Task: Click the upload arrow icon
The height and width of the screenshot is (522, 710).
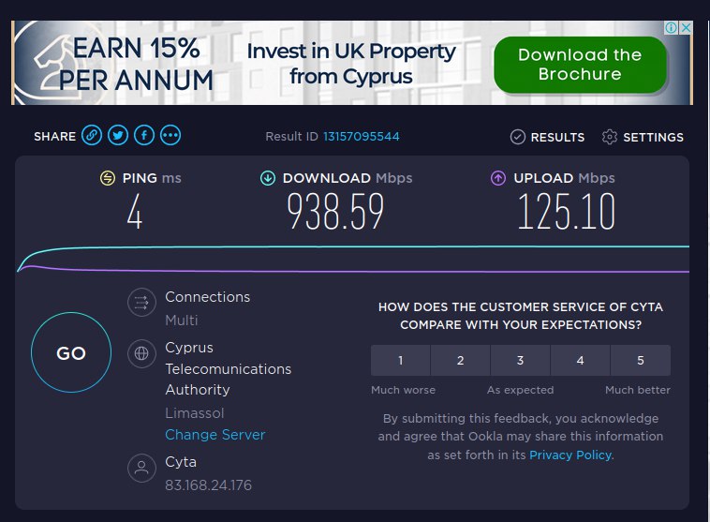Action: tap(498, 178)
